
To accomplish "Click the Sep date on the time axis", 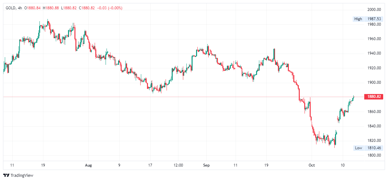I will [x=206, y=165].
